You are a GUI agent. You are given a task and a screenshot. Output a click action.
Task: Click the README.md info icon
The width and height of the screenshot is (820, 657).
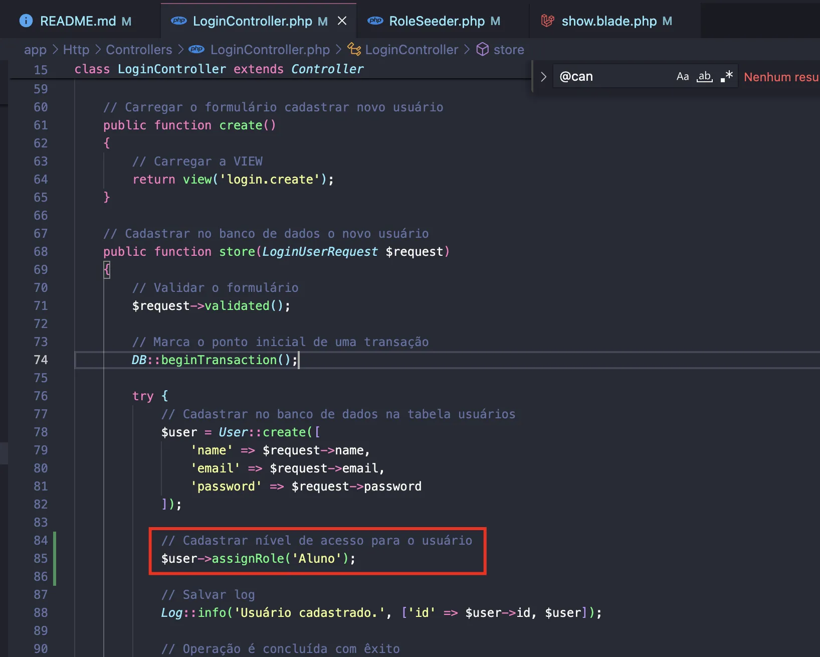[26, 21]
